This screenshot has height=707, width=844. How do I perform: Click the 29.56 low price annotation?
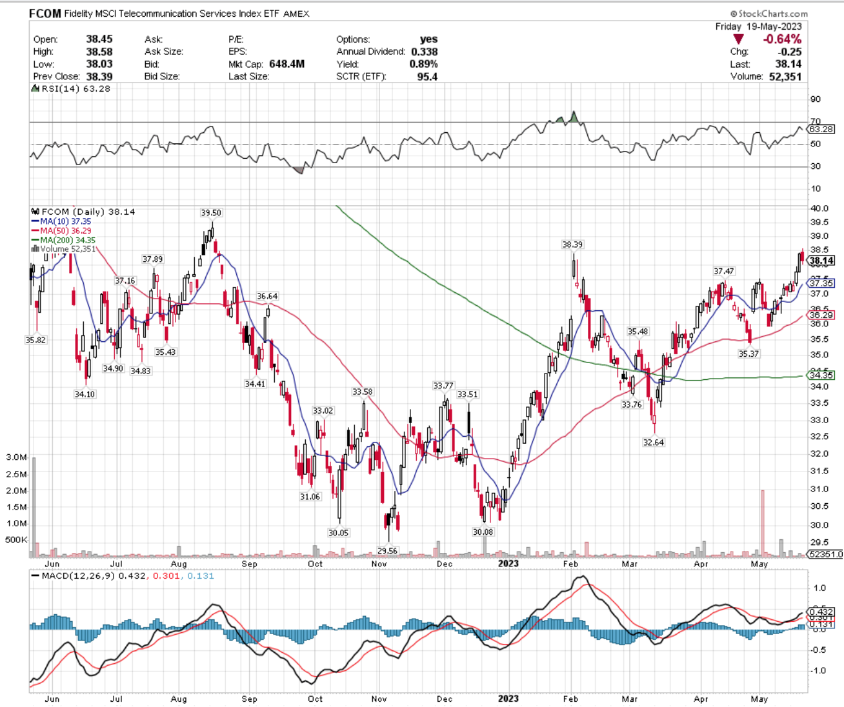(388, 551)
